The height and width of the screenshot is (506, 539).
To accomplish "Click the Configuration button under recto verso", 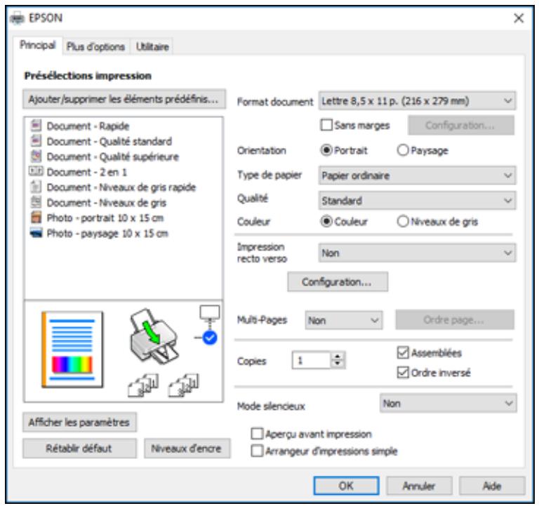I will tap(338, 282).
